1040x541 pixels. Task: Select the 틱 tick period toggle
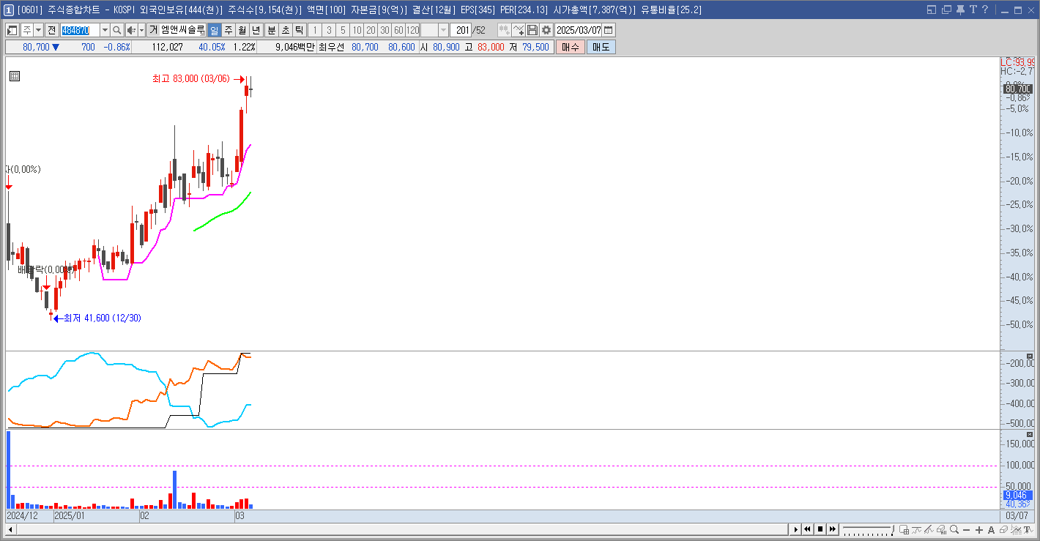299,30
